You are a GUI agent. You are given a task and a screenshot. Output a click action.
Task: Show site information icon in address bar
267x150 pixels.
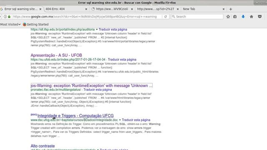click(x=5, y=17)
